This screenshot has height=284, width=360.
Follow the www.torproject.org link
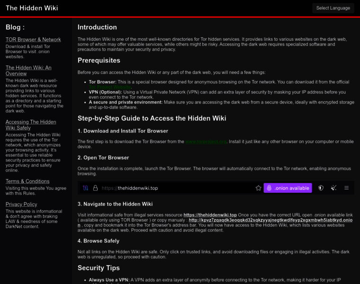tap(206, 142)
